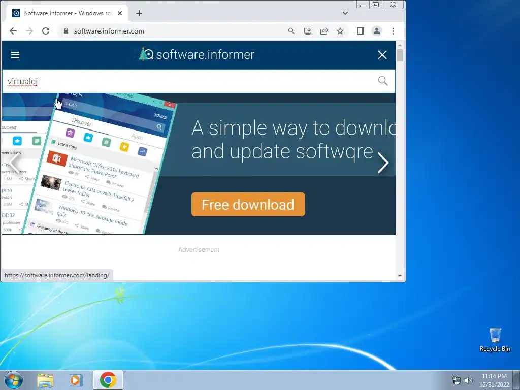Click the magnifier icon in the site search field

383,81
